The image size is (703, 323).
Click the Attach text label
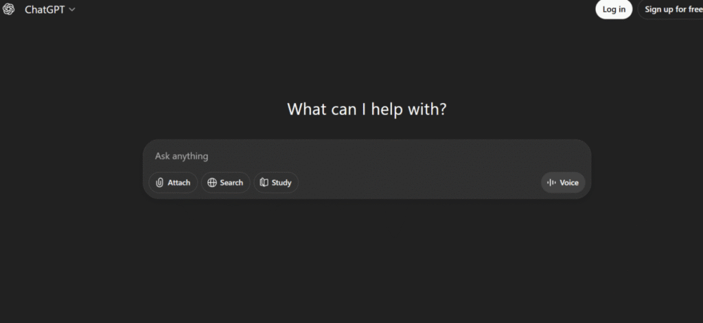(x=179, y=183)
